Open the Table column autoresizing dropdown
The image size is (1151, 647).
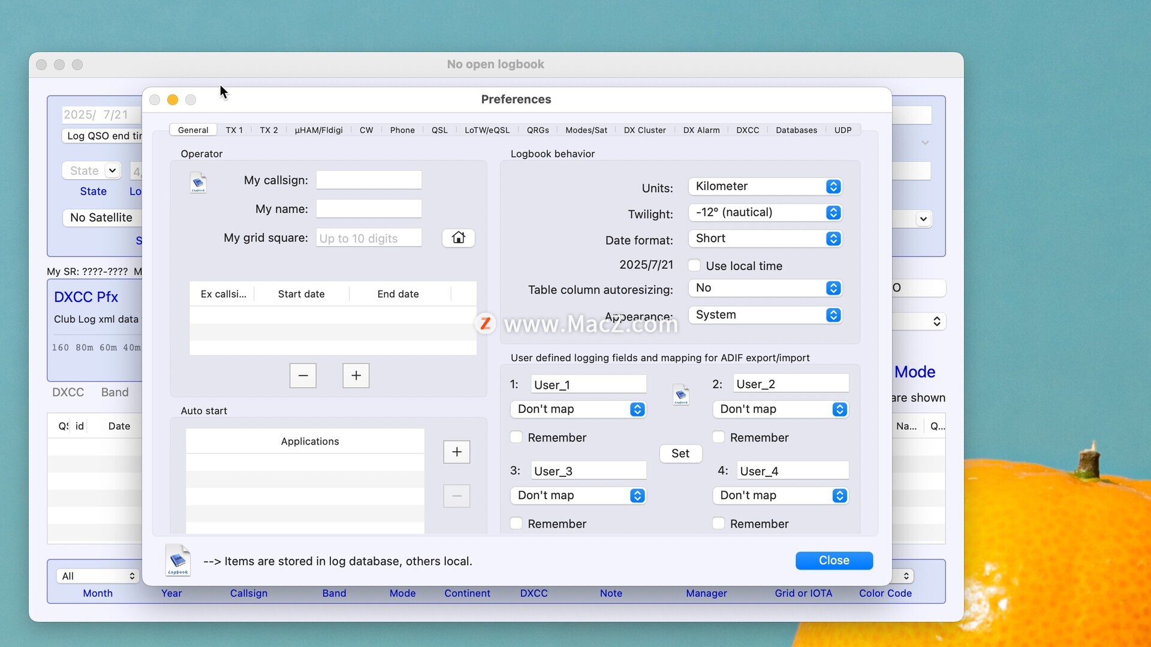[765, 288]
